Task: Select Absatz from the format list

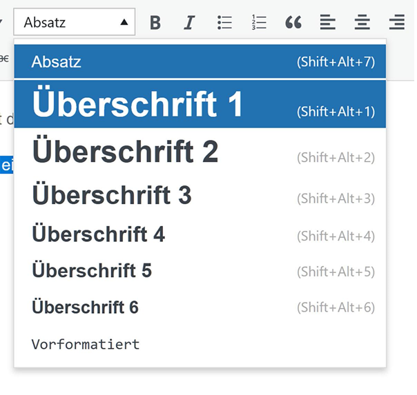Action: click(200, 61)
